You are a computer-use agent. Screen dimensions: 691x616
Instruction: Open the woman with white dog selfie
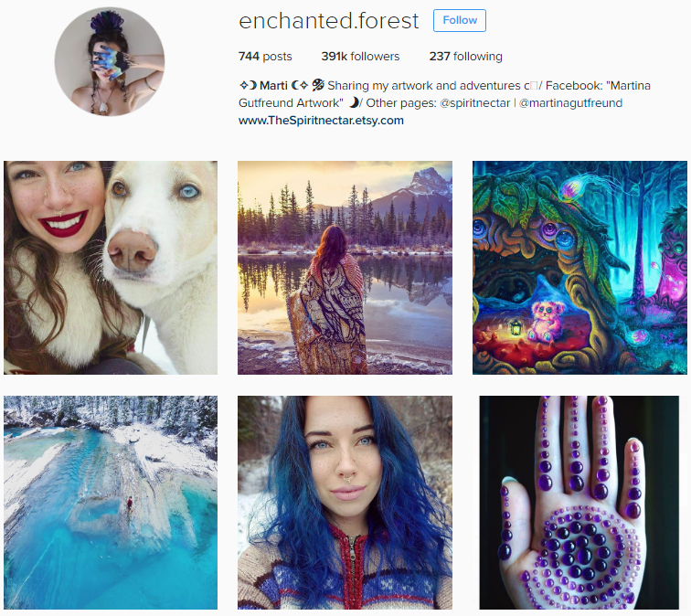click(111, 268)
